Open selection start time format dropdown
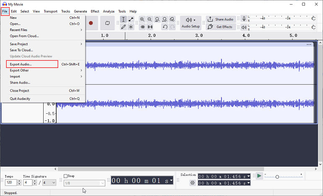Viewport: 323px width, 196px height. click(x=249, y=176)
